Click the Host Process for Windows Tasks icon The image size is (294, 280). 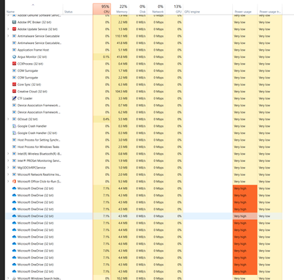14,147
